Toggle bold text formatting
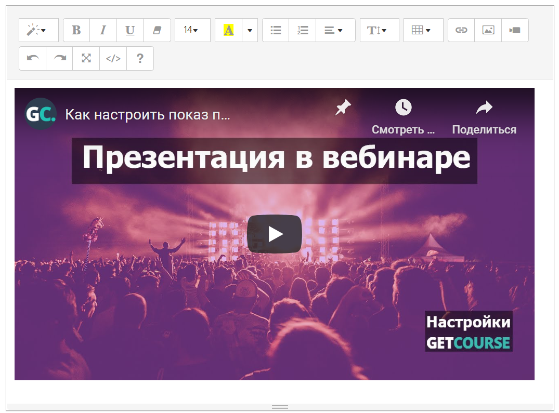559x413 pixels. pos(76,30)
